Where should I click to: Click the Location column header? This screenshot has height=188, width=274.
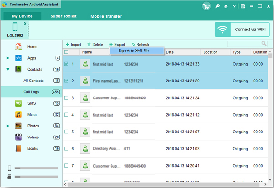tap(215, 52)
